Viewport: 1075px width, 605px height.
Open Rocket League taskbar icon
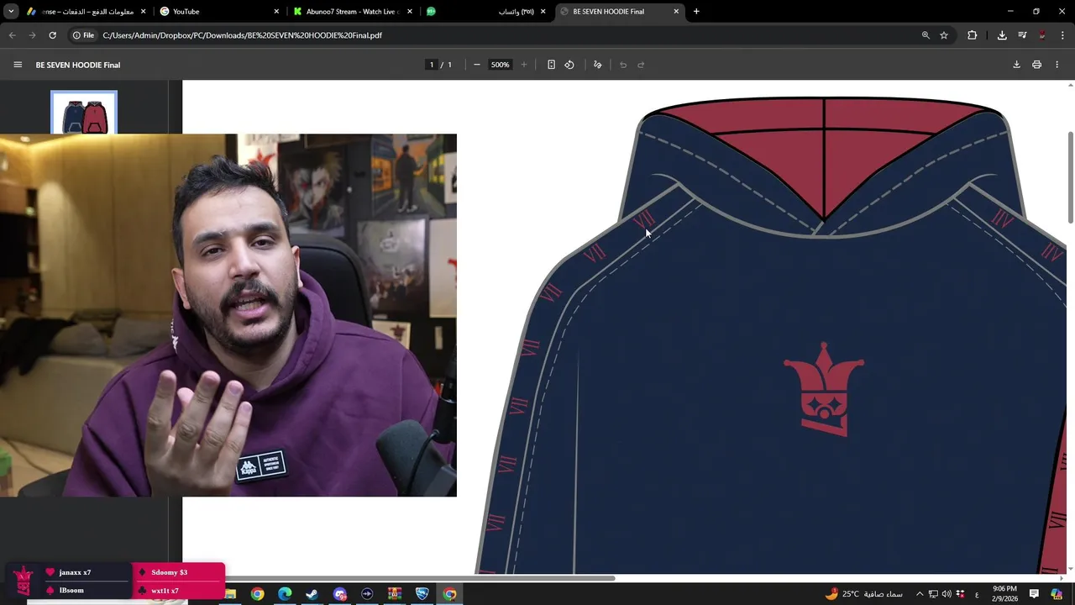(x=422, y=594)
